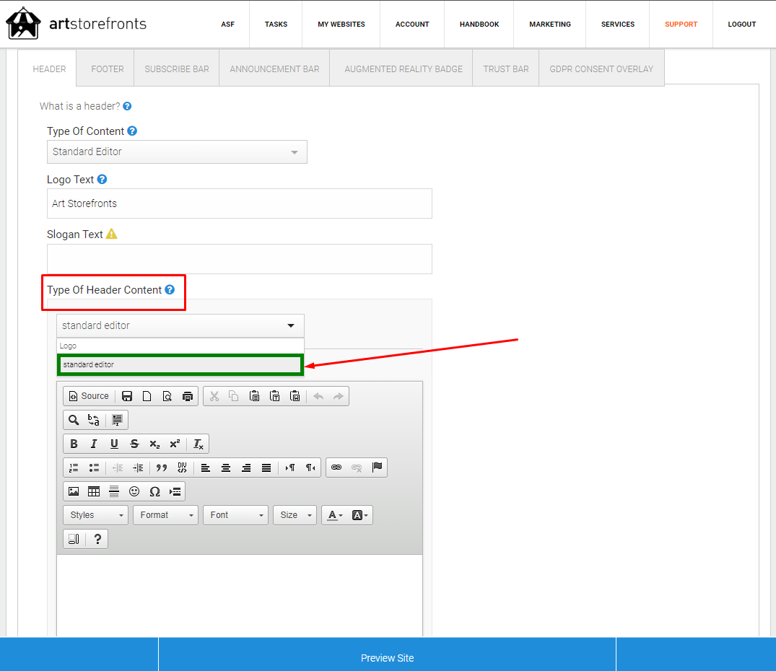The width and height of the screenshot is (776, 671).
Task: Open the Type Of Header Content dropdown
Action: point(180,325)
